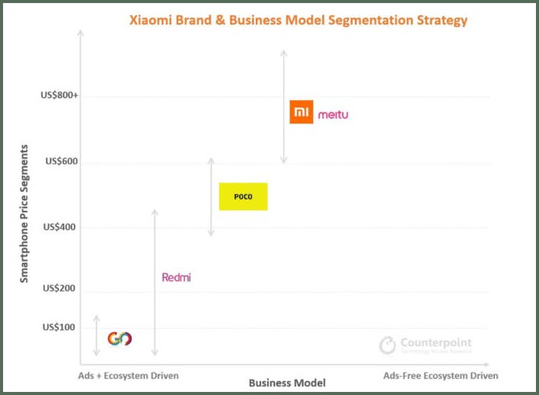Click the Android Go price range arrow
This screenshot has width=539, height=395.
(96, 335)
